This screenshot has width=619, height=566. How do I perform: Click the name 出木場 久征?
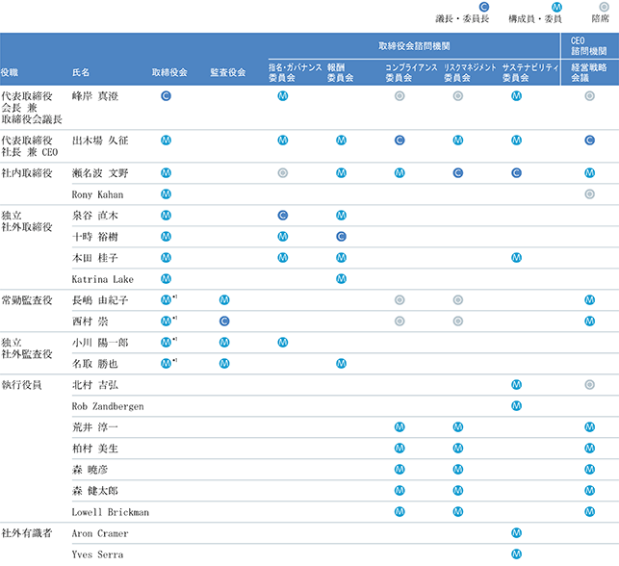pyautogui.click(x=100, y=141)
